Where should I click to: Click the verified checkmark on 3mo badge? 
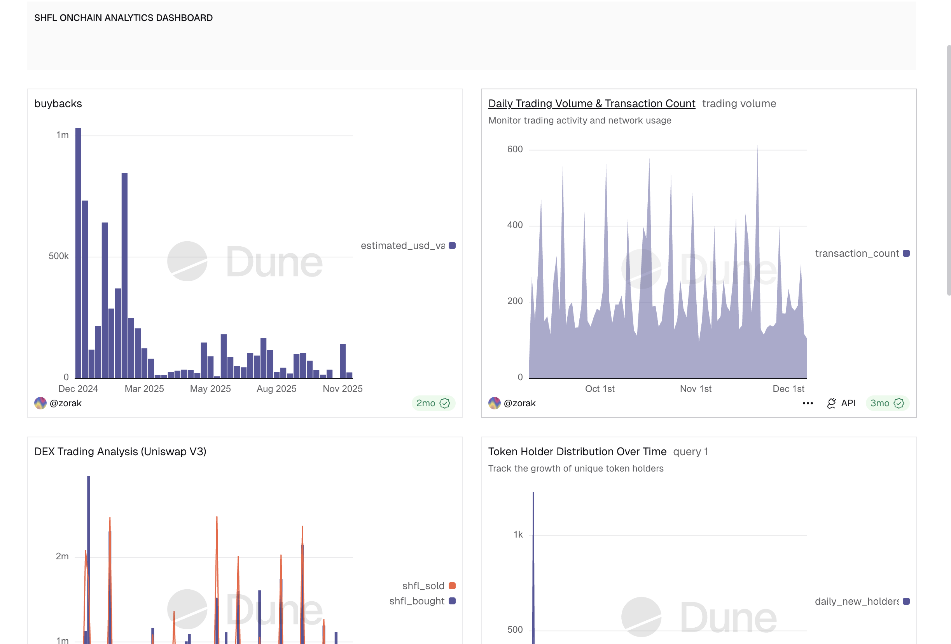pyautogui.click(x=899, y=403)
